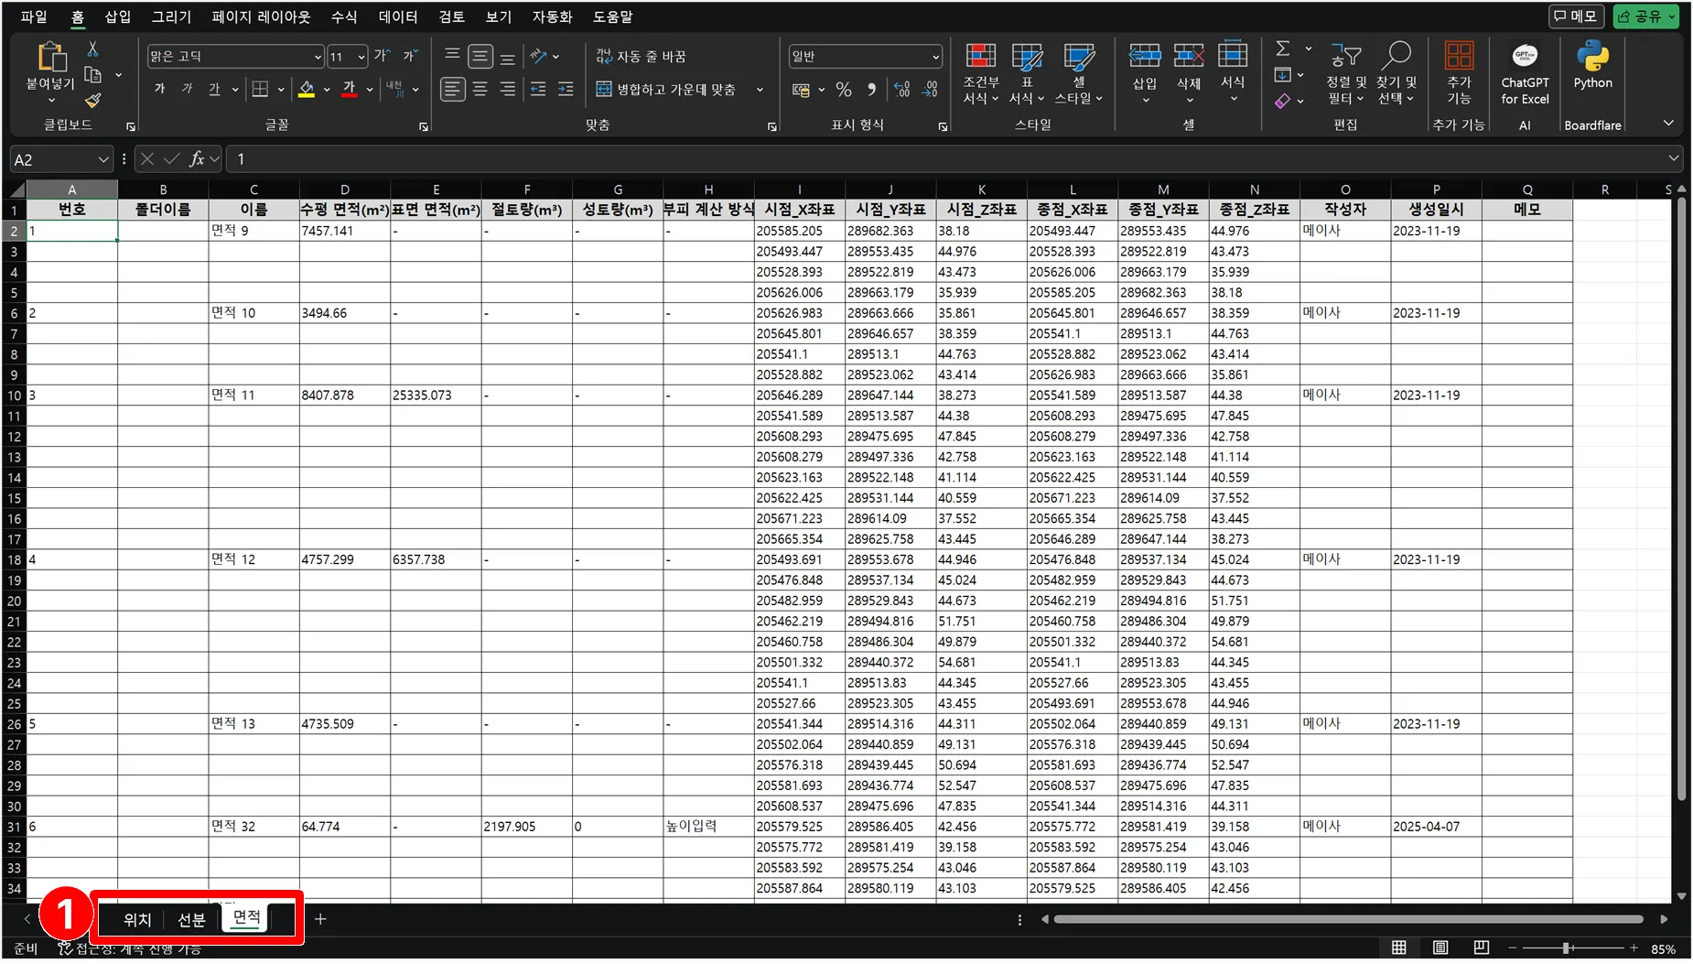Switch to Page Layout view in status bar
The height and width of the screenshot is (964, 1693).
point(1440,948)
